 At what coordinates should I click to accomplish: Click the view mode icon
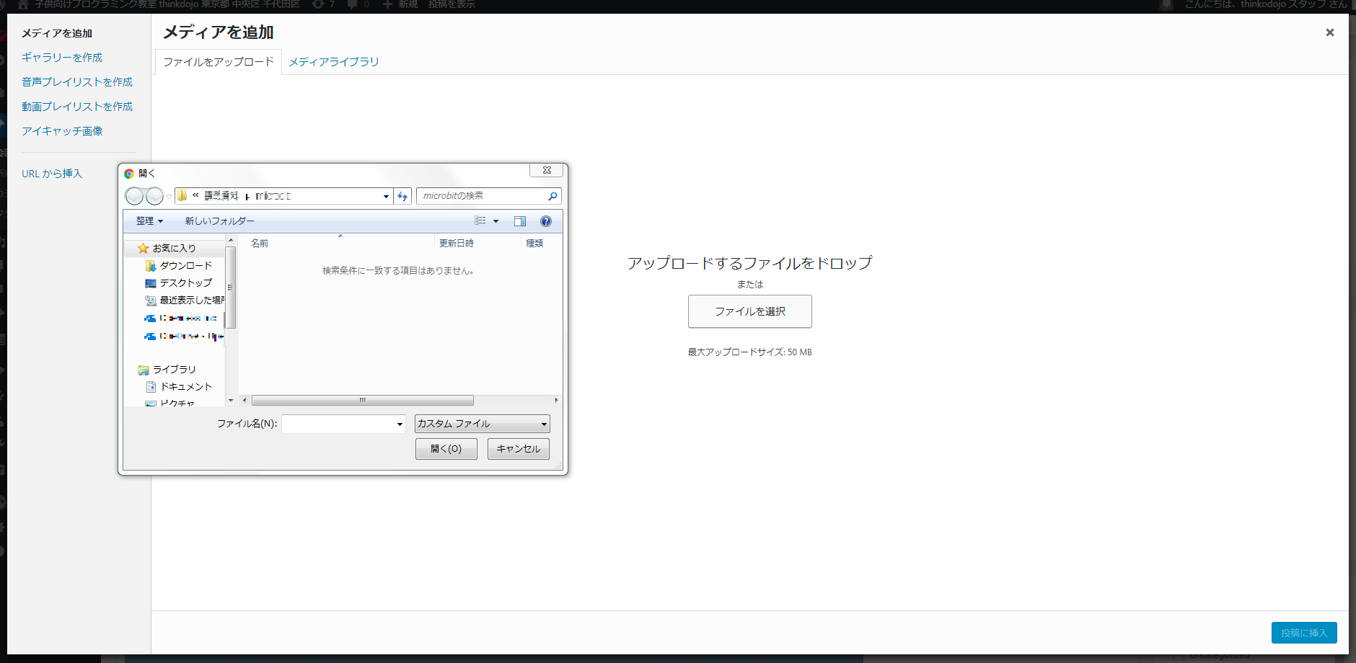tap(480, 221)
